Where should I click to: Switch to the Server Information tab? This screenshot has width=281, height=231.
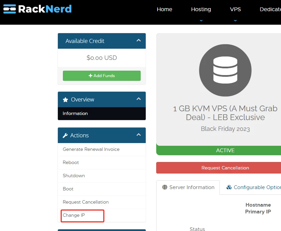(188, 187)
